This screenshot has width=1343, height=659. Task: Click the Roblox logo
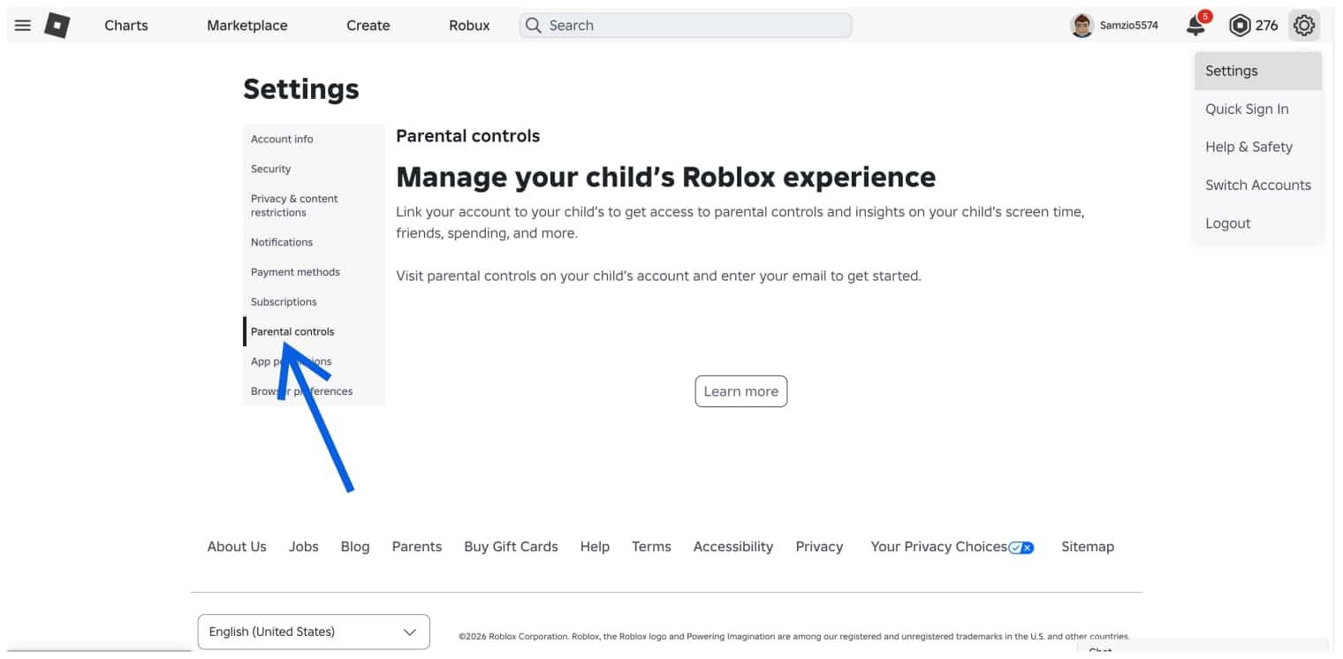[x=57, y=25]
